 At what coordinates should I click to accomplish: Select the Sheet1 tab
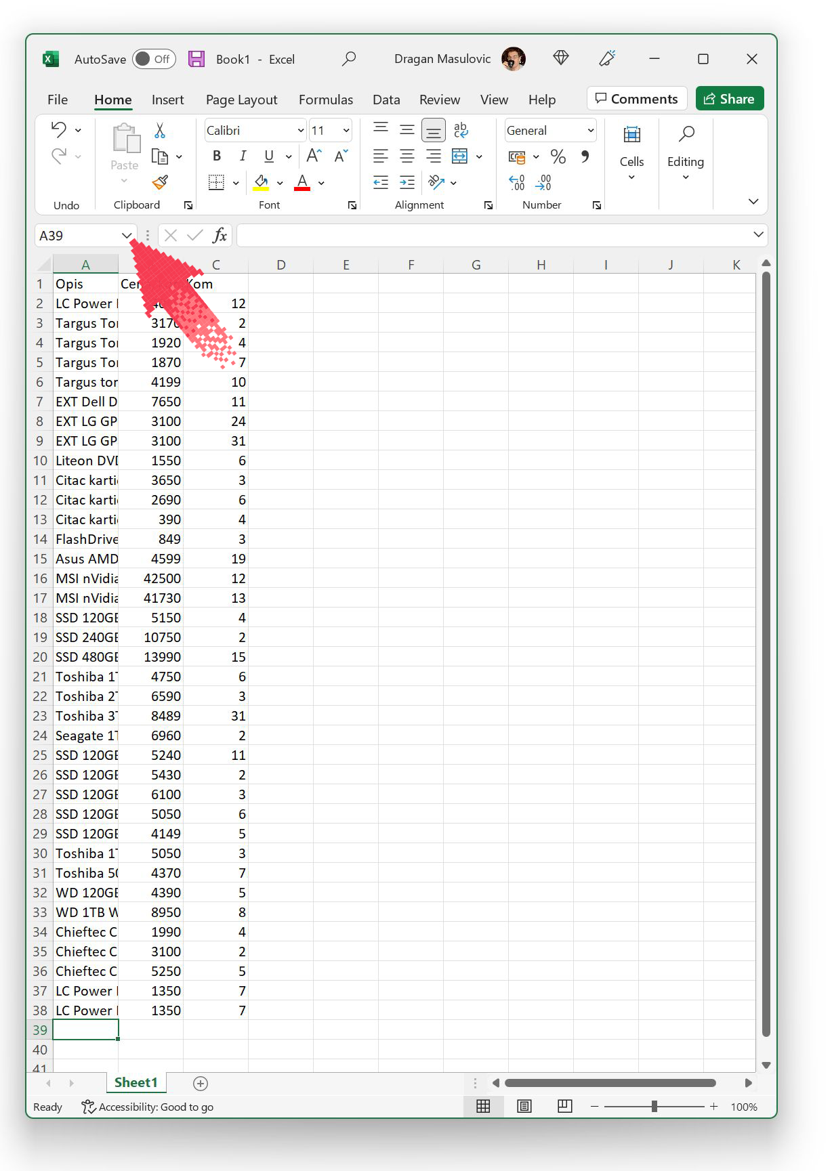136,1082
